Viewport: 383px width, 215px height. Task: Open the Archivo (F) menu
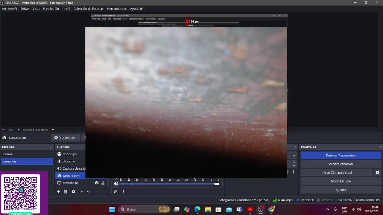click(9, 9)
